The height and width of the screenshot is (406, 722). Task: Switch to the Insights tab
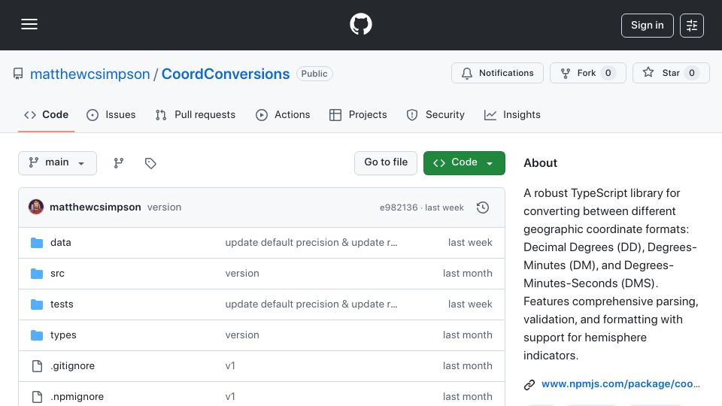click(512, 114)
